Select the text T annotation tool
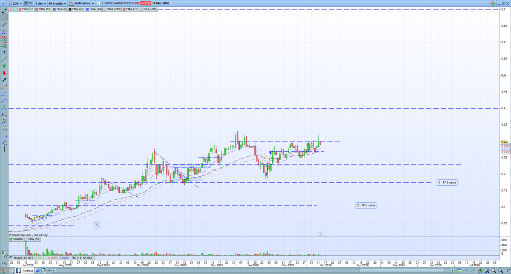 coord(4,52)
